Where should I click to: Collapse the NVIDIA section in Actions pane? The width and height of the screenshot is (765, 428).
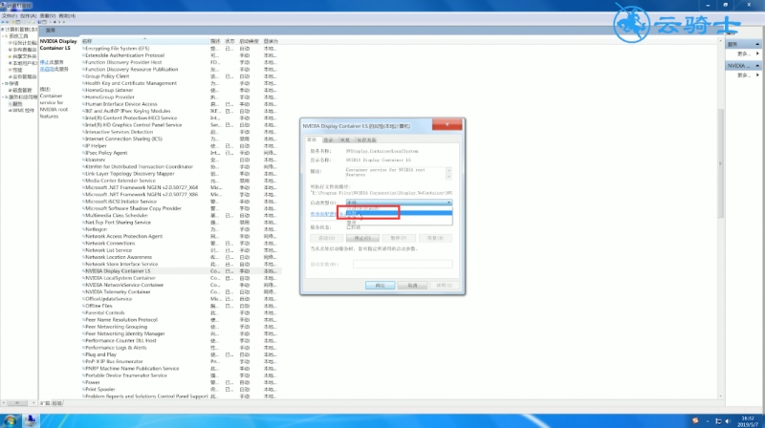click(x=757, y=65)
